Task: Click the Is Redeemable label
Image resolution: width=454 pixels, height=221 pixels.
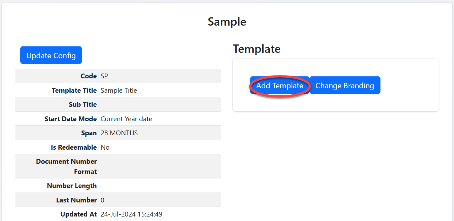Action: (74, 147)
